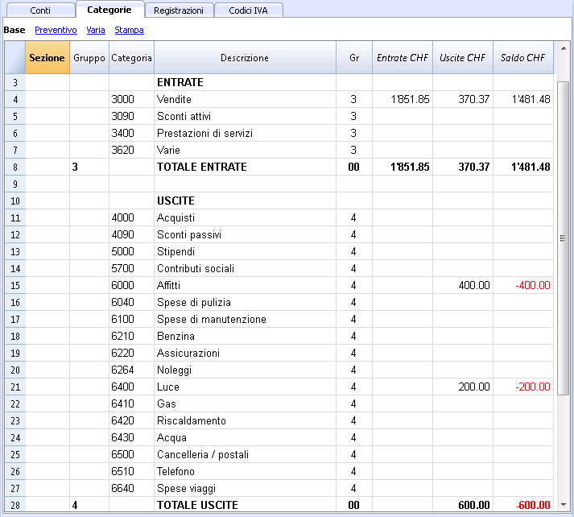Select the Affitti description cell
Viewport: 574px width, 517px height.
coord(245,285)
